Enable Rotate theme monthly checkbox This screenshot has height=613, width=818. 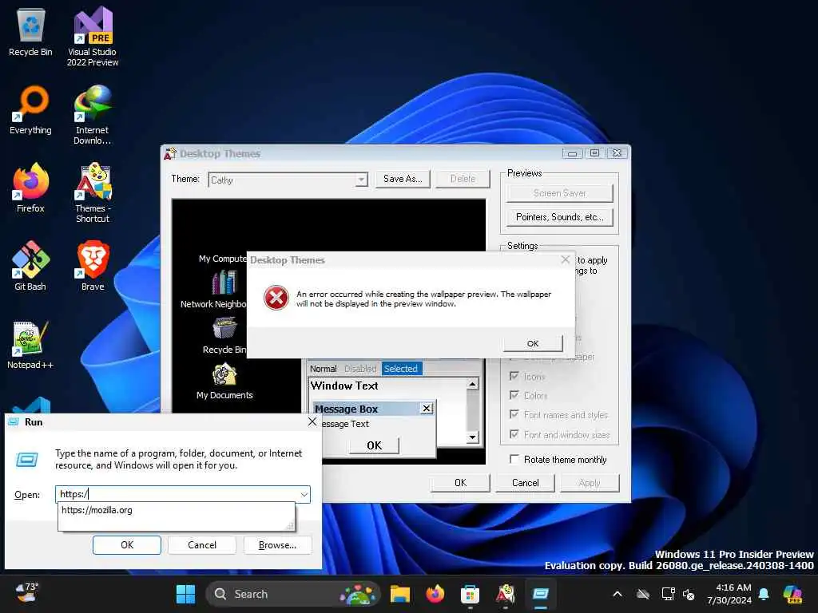coord(514,459)
